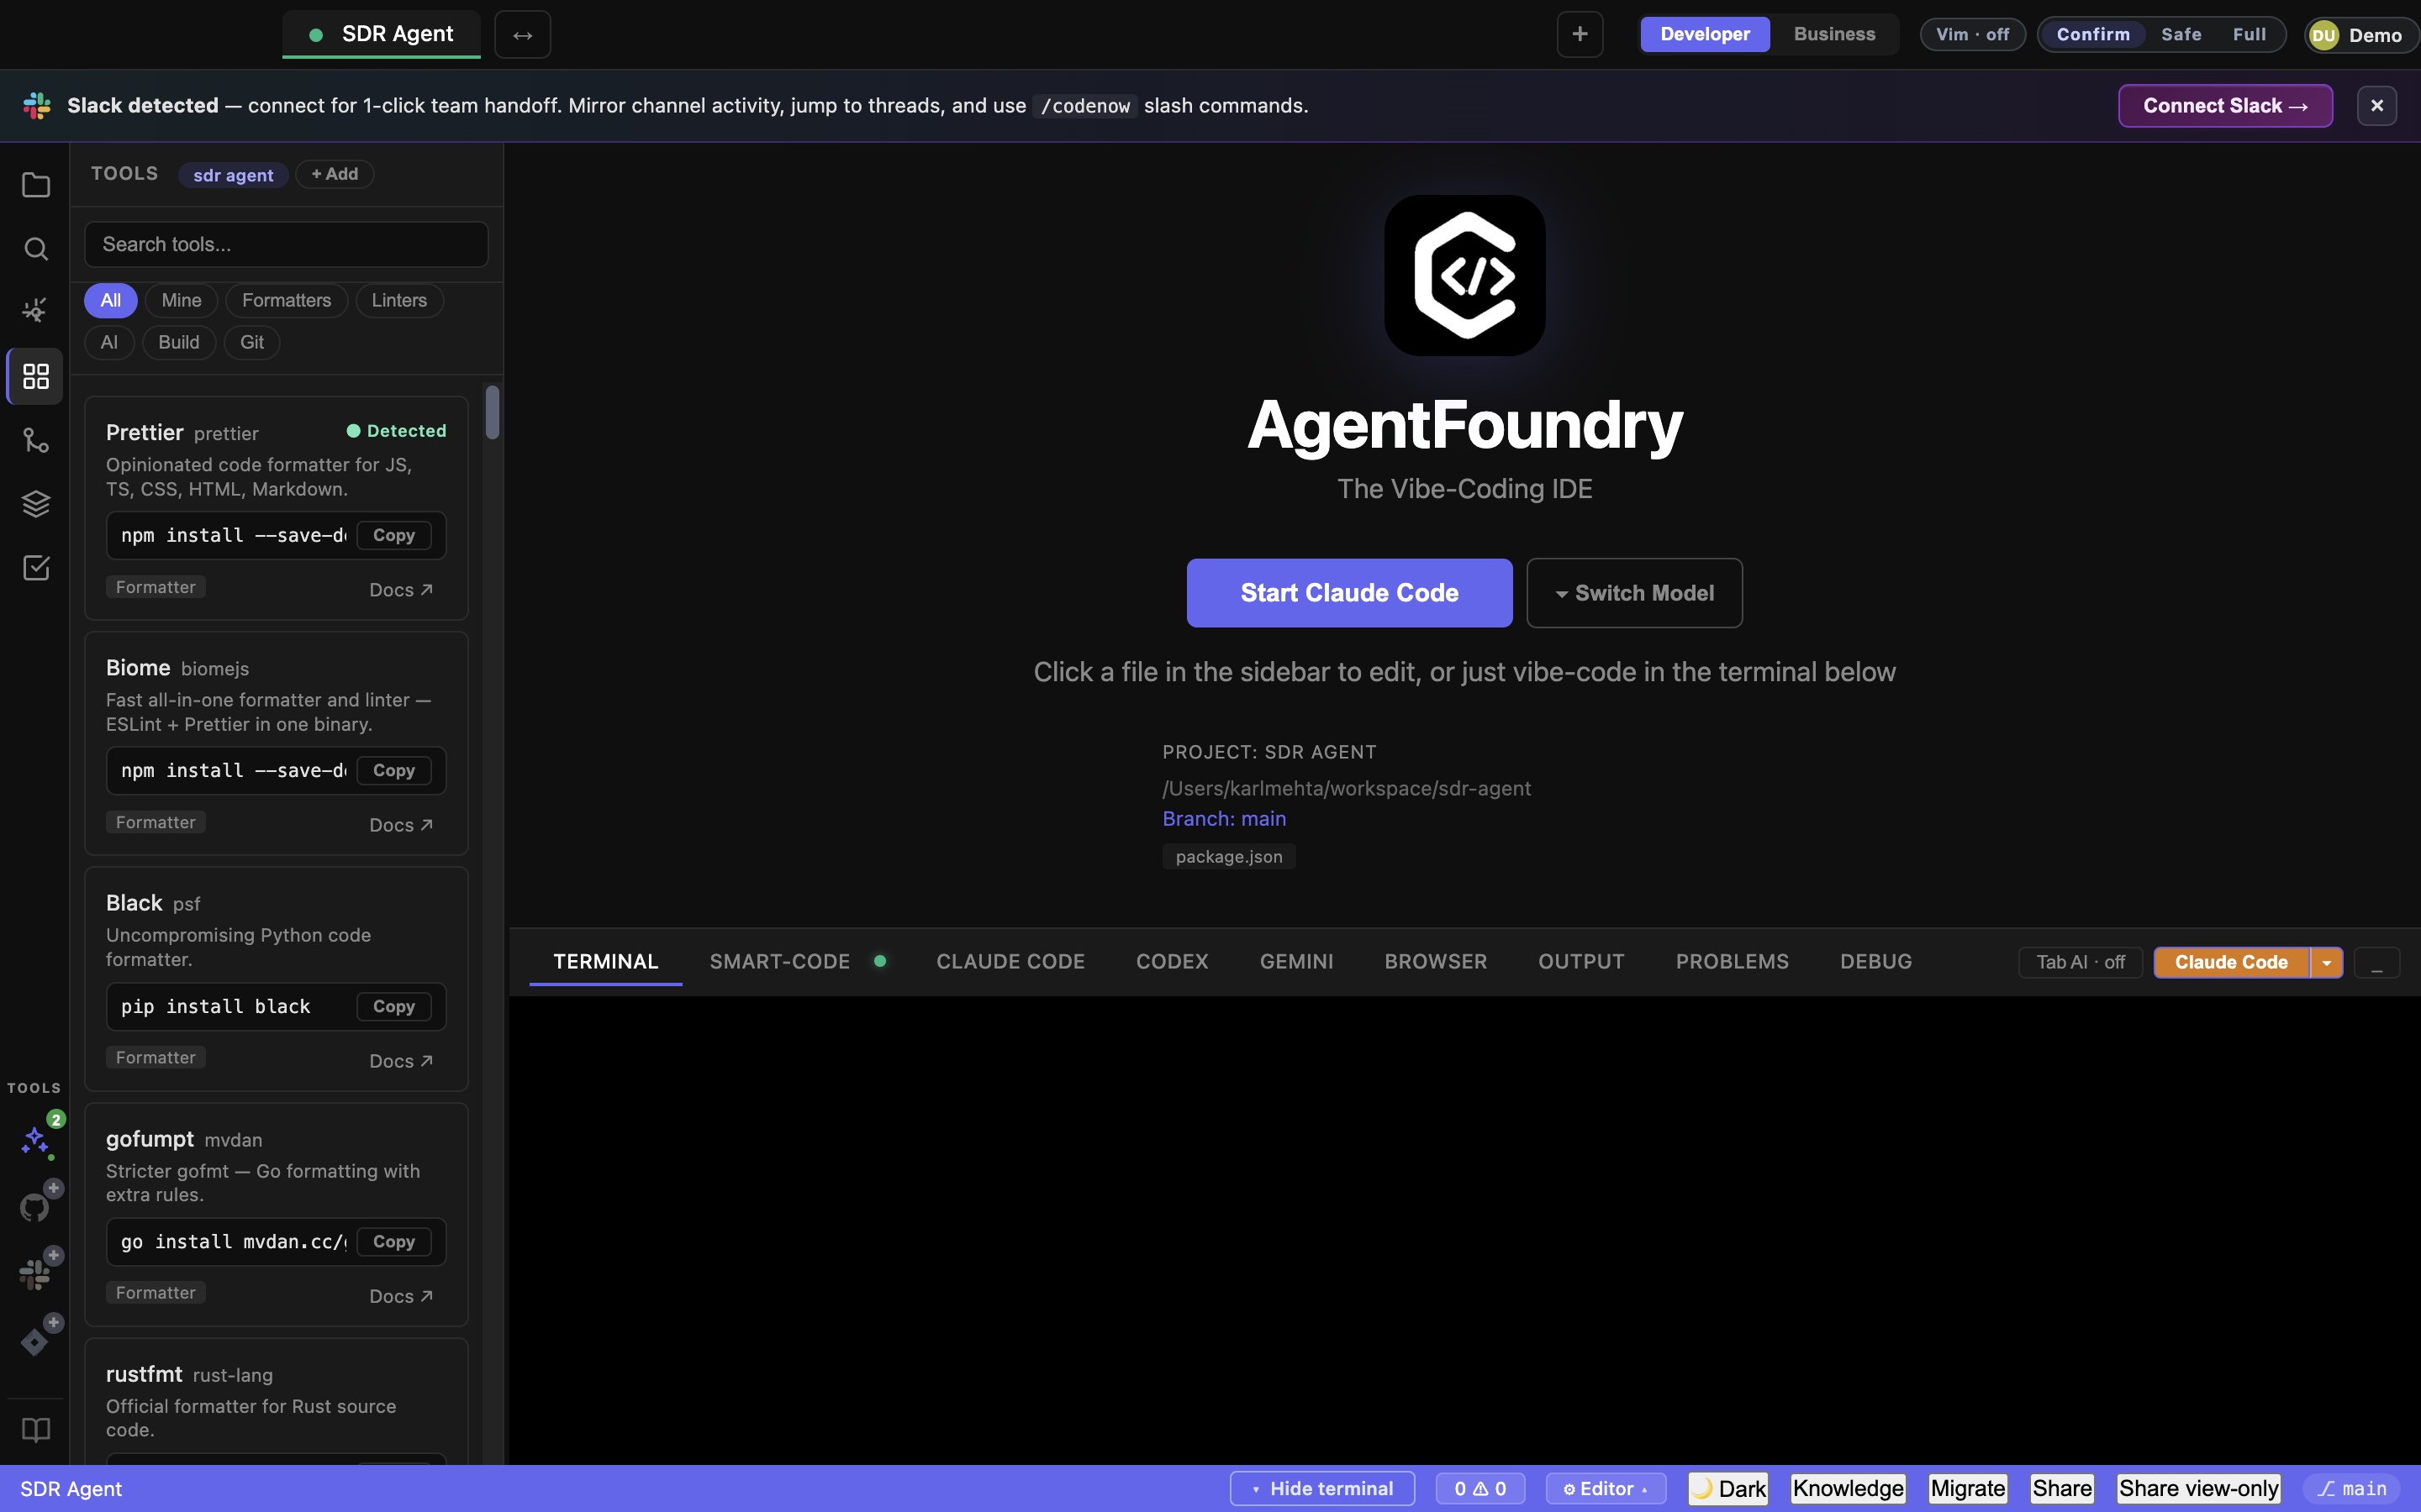Click the double-arrow split button beside SDR Agent

(x=522, y=35)
